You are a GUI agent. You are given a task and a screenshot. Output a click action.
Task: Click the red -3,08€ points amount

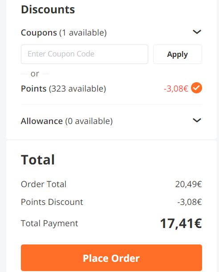176,88
